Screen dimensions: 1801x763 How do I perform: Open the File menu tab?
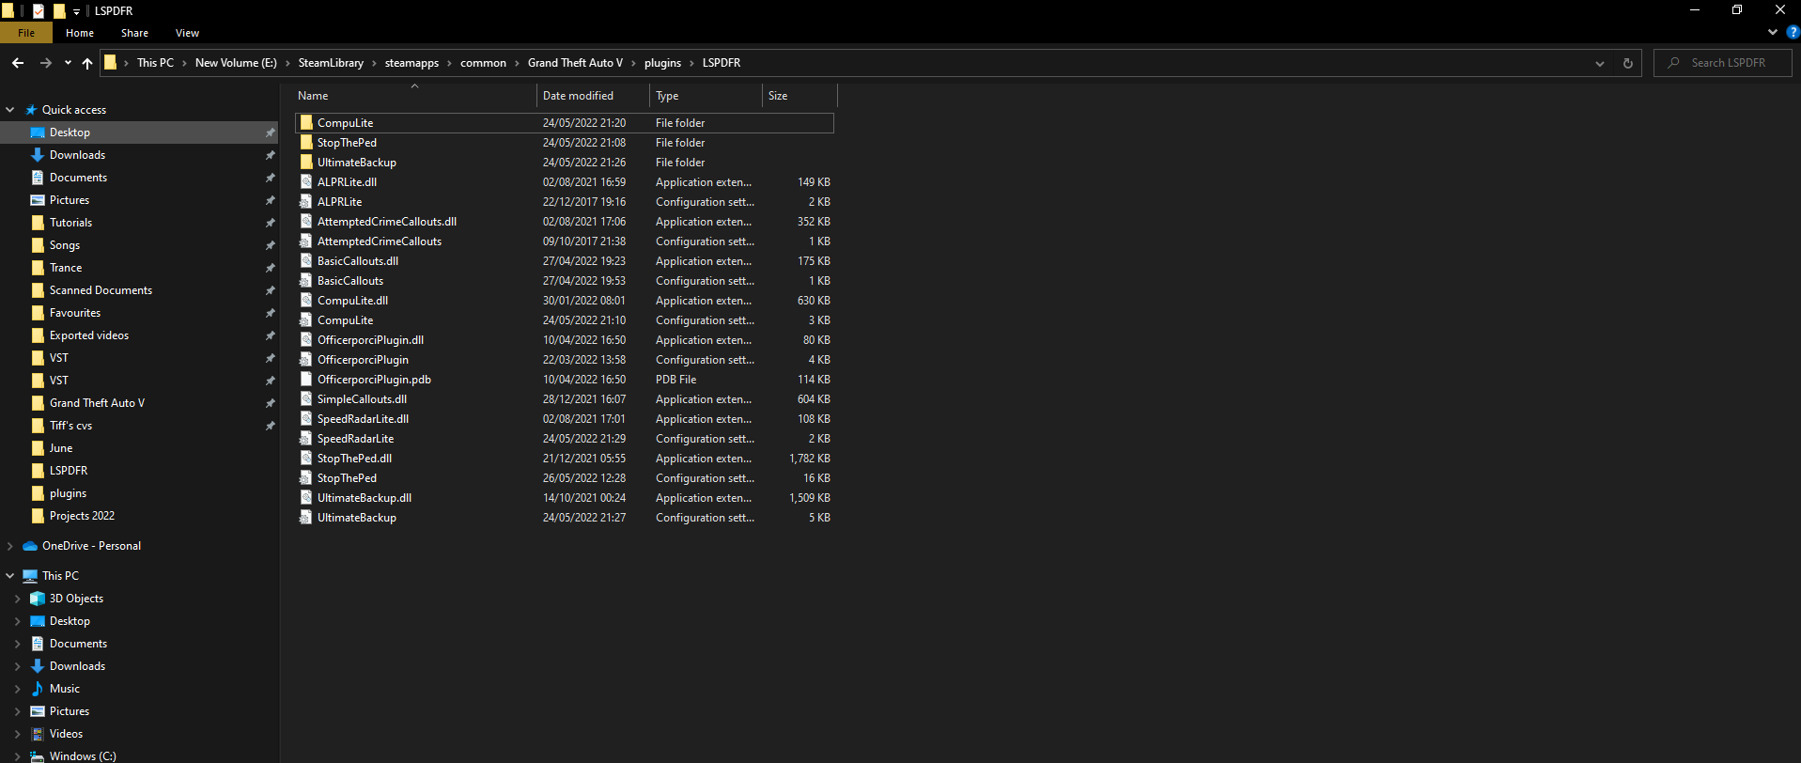(26, 33)
